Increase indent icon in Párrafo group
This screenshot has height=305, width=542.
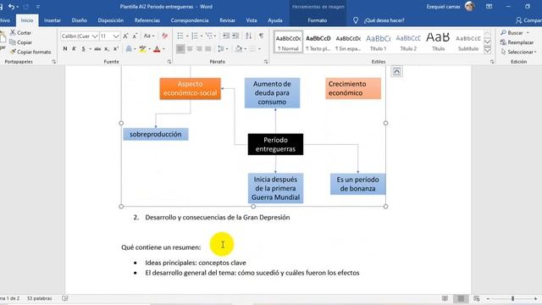[x=235, y=36]
